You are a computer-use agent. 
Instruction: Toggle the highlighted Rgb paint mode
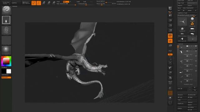66,2
